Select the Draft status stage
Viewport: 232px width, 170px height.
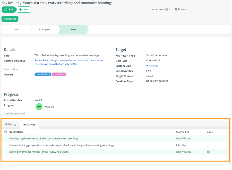coord(16,29)
